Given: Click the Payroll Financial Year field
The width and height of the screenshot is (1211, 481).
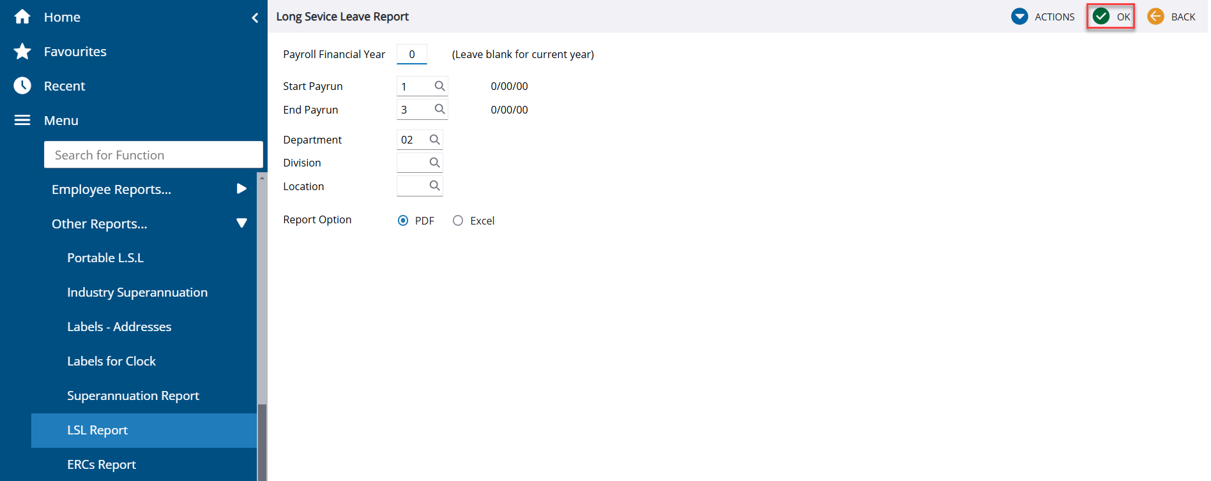Looking at the screenshot, I should 412,54.
